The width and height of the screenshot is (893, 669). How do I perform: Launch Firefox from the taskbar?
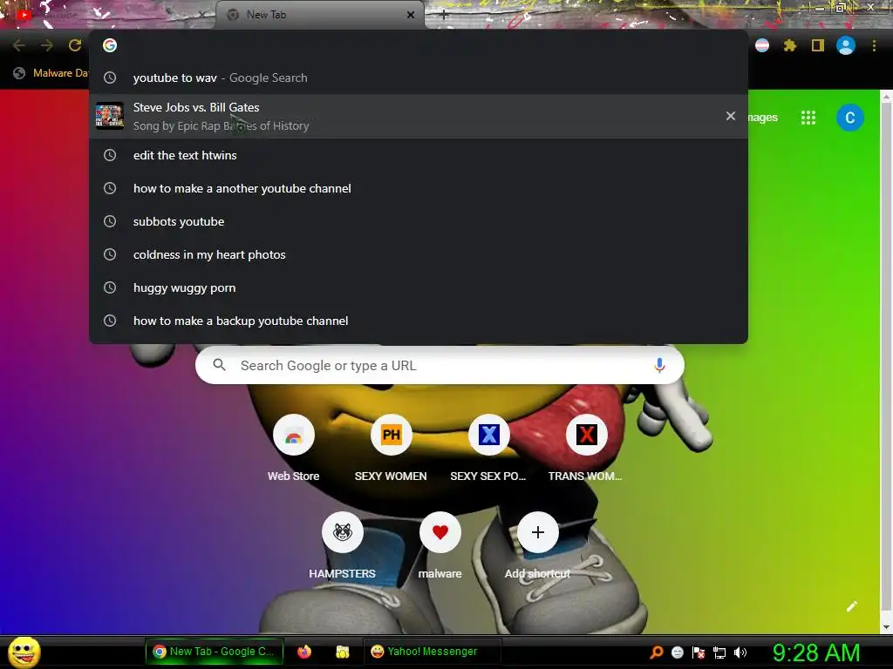click(304, 652)
